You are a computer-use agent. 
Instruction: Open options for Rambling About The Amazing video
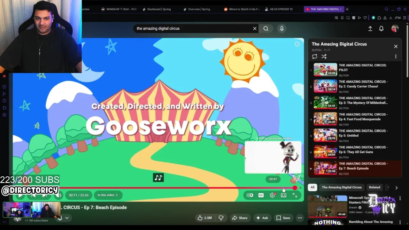400,222
